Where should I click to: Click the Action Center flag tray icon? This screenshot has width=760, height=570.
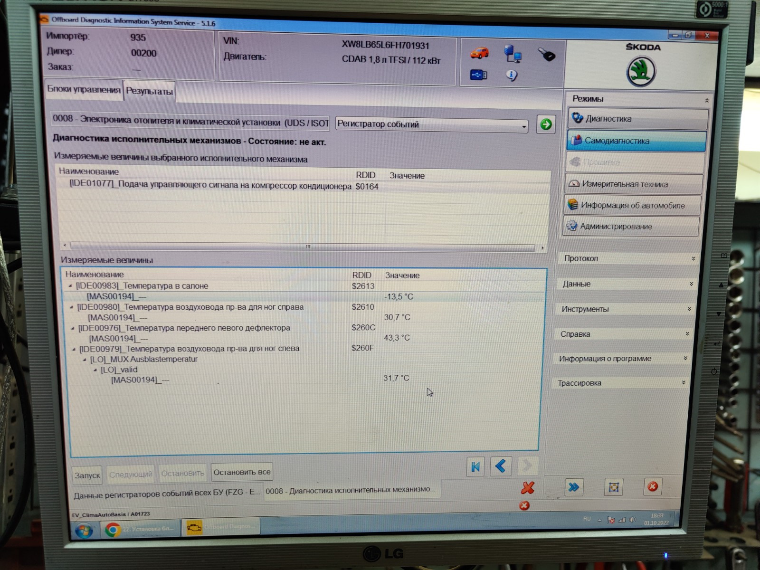tap(611, 520)
